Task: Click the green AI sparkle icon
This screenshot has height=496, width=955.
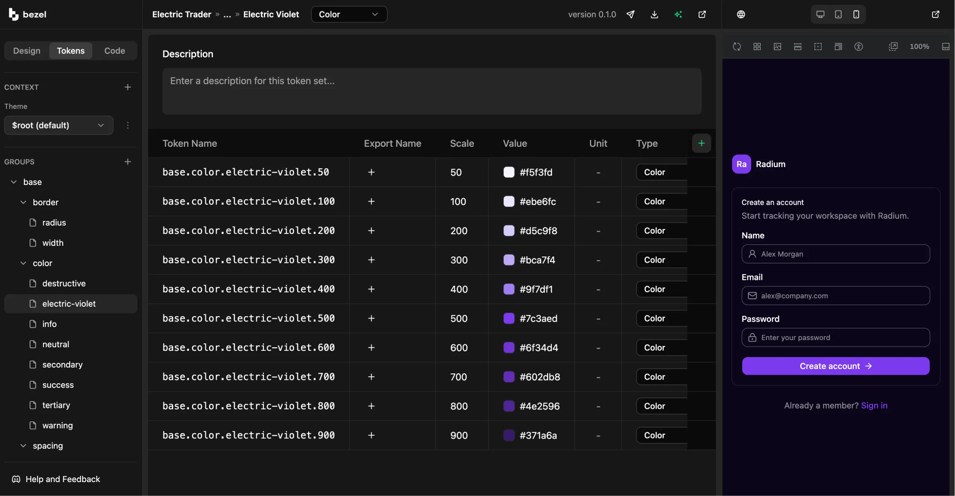Action: click(x=678, y=14)
